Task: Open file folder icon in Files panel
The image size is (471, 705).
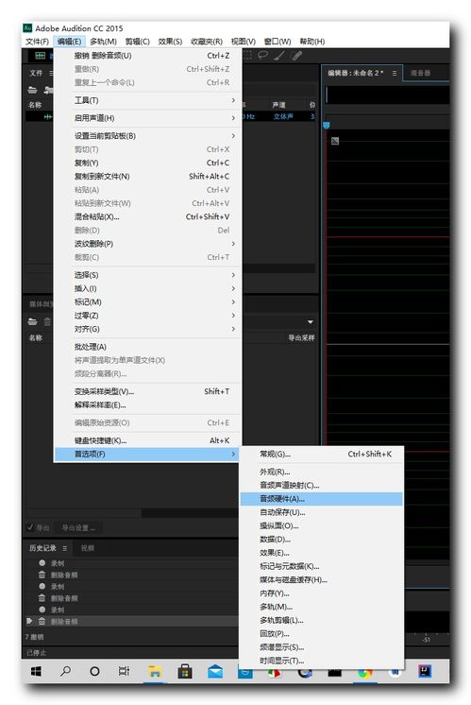Action: click(32, 90)
